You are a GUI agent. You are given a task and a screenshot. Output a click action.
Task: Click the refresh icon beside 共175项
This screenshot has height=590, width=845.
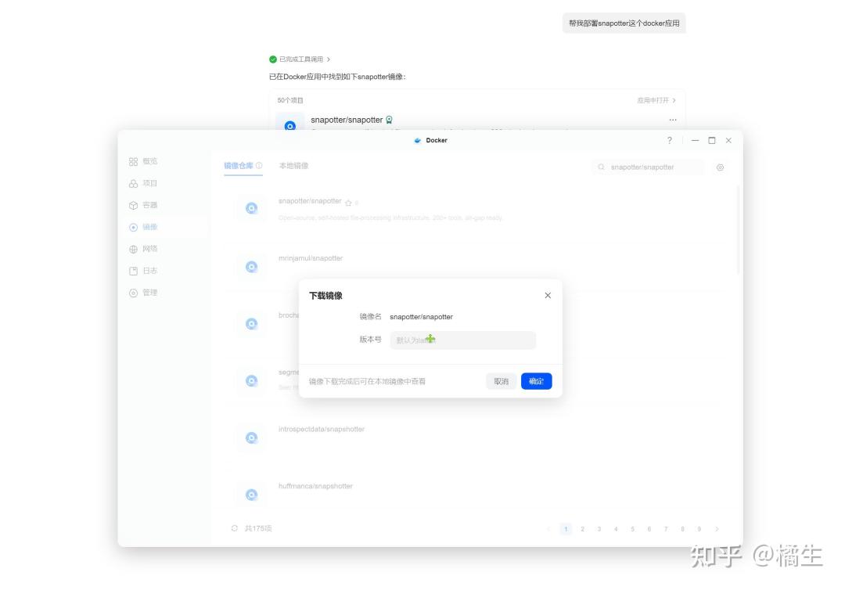click(x=235, y=528)
